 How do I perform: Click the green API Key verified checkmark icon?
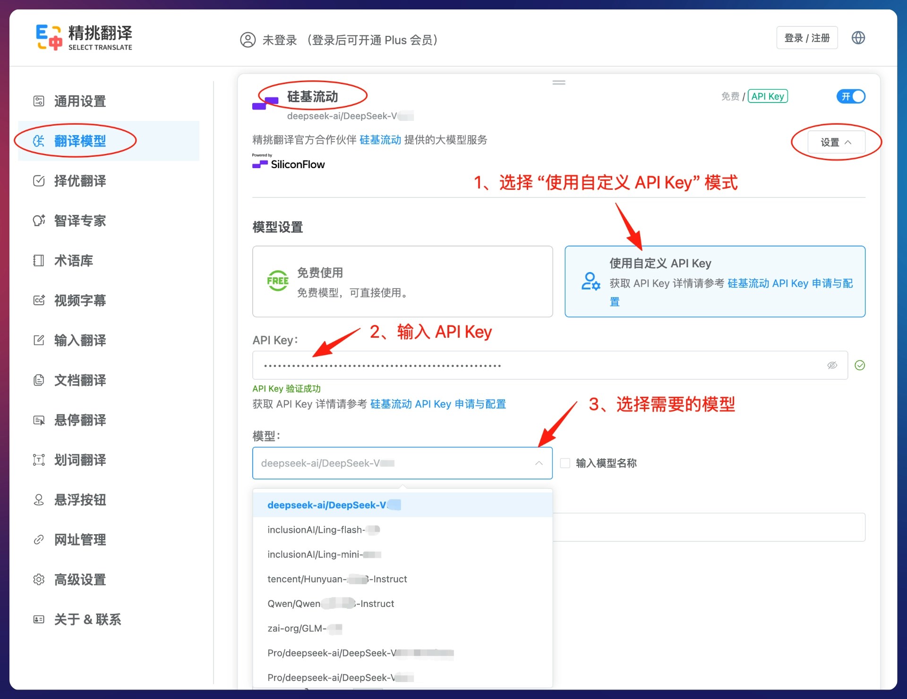tap(860, 365)
